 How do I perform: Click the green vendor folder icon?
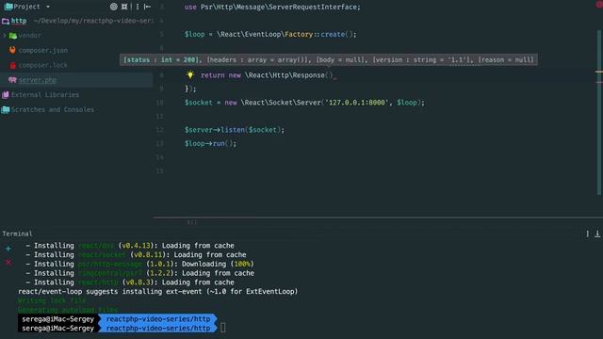(x=12, y=36)
